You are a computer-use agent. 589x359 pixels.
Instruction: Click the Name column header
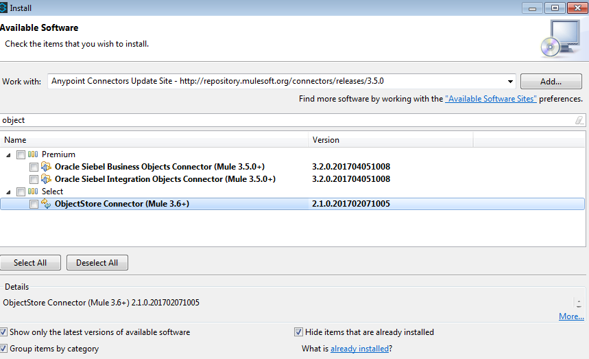[154, 140]
